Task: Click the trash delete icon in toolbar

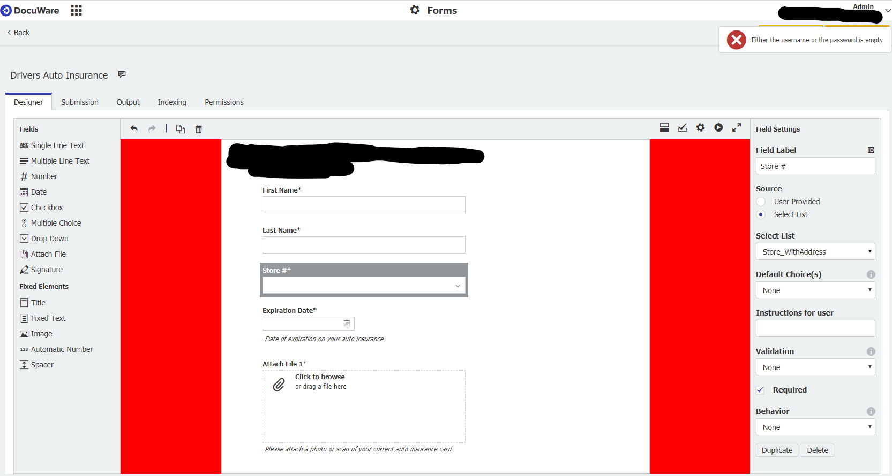Action: click(x=199, y=129)
